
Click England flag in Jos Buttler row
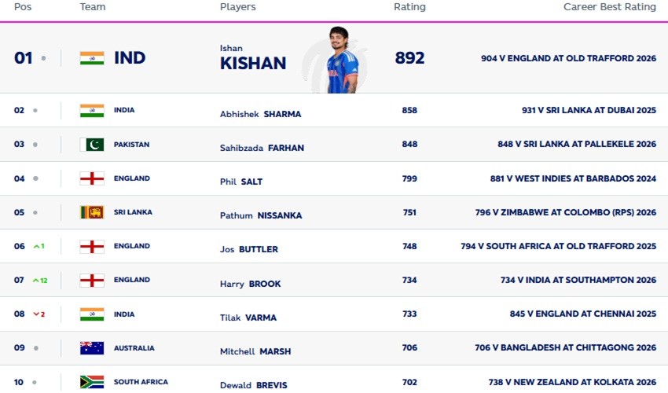point(92,246)
